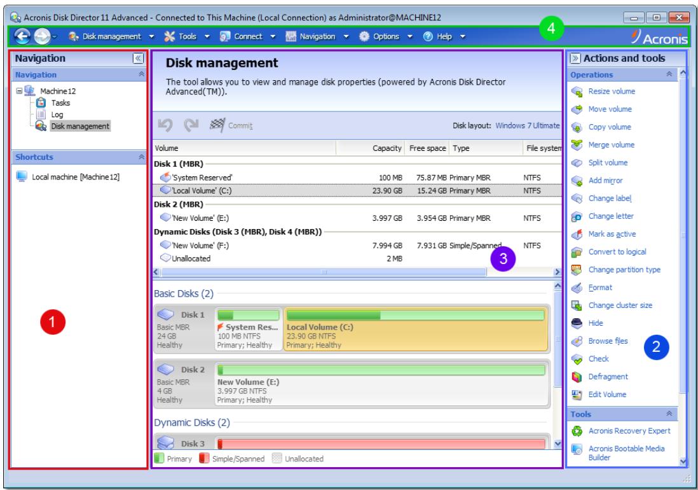
Task: Open the Navigation menu in toolbar
Action: (317, 36)
